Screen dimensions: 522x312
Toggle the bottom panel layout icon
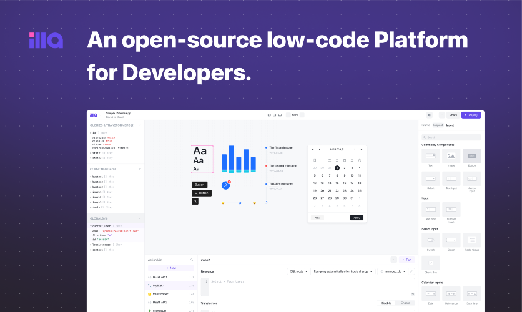click(280, 115)
